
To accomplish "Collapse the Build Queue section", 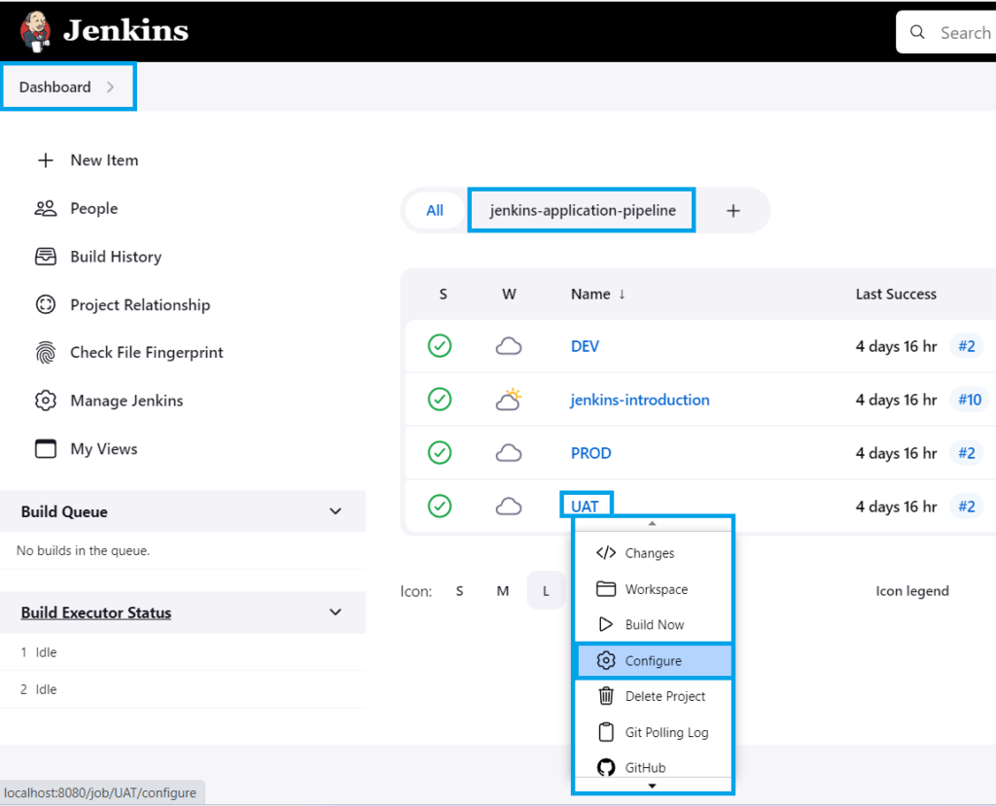I will click(x=335, y=511).
